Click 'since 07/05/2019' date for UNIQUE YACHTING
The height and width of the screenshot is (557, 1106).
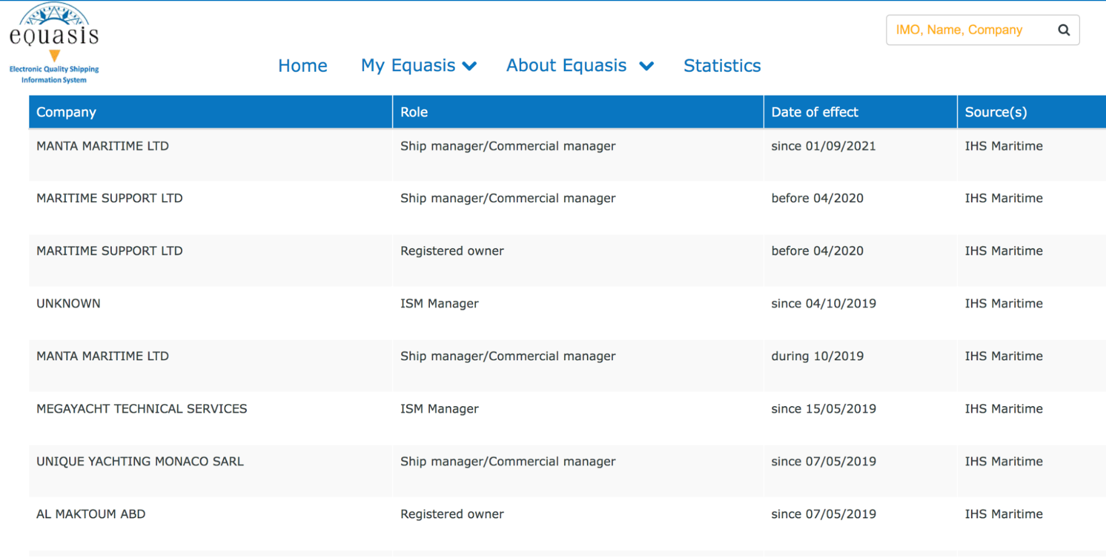[823, 461]
